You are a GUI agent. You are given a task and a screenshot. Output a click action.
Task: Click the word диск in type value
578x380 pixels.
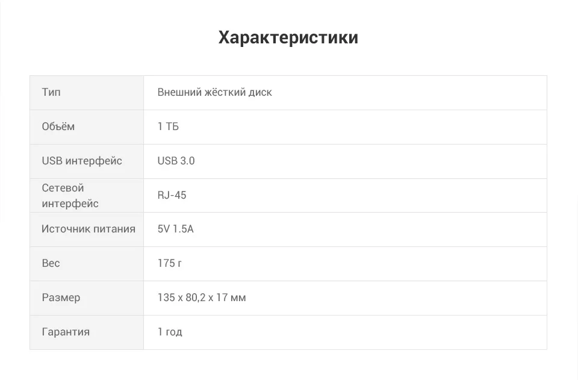pos(260,92)
